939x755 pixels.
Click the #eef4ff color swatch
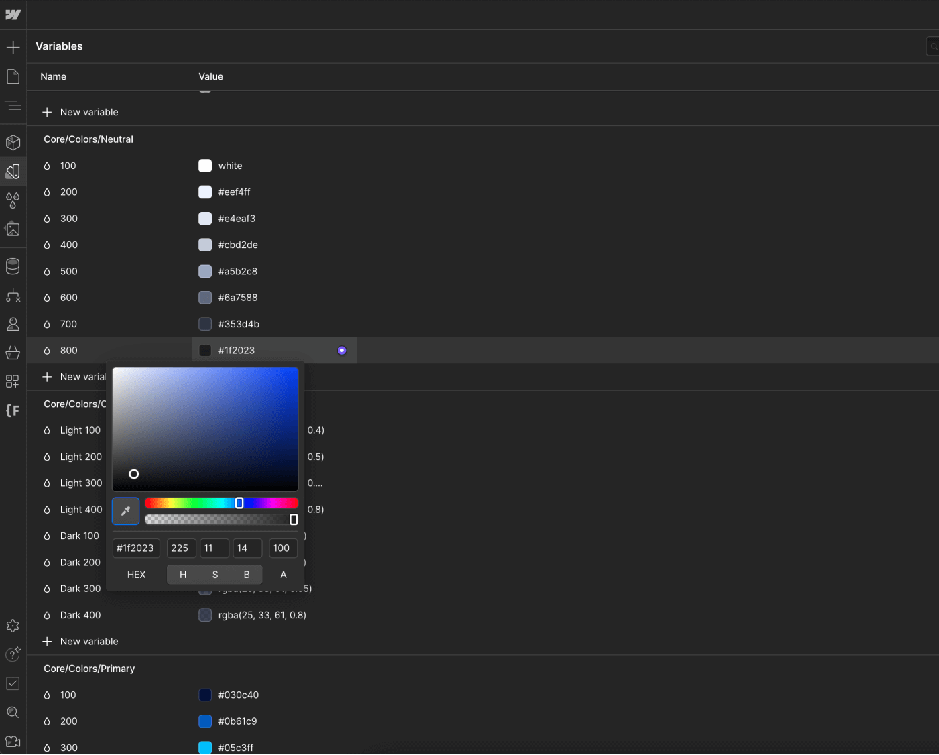[x=205, y=192]
